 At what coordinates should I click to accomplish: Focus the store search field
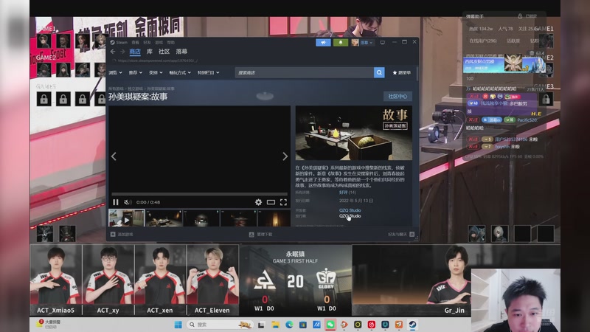(305, 72)
